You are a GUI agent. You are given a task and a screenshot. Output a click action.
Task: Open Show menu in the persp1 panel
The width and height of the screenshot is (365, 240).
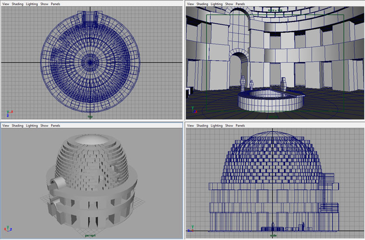(x=44, y=125)
